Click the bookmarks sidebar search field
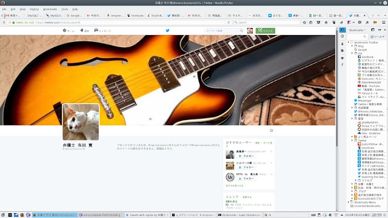 (x=356, y=36)
